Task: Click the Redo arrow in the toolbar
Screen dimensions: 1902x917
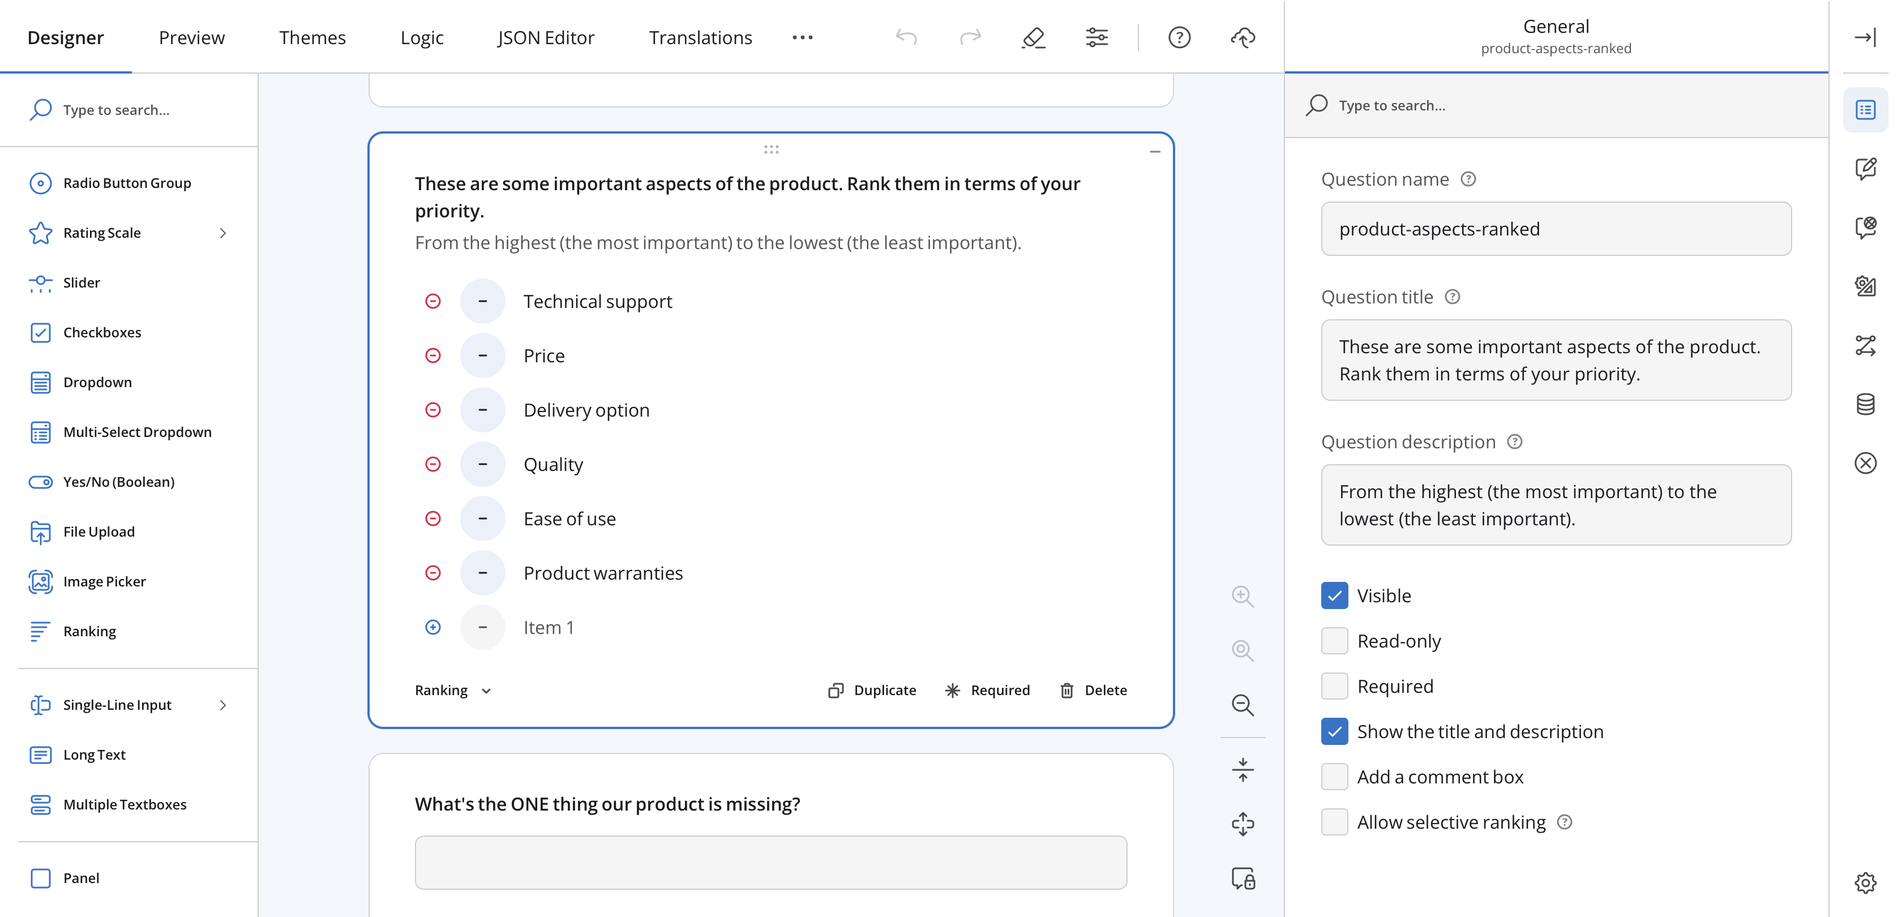Action: 970,37
